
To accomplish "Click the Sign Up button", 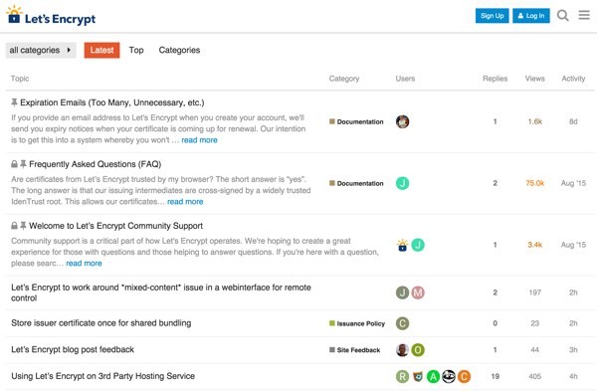I will pos(492,16).
